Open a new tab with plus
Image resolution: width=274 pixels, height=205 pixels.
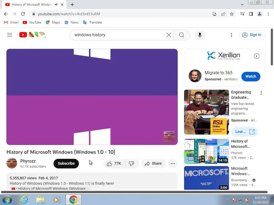[72, 5]
